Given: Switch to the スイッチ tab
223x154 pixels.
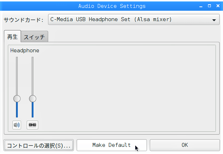Looking at the screenshot, I should click(x=34, y=37).
